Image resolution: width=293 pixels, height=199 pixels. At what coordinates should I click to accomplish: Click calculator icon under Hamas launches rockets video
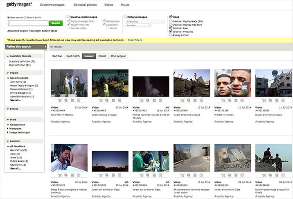pyautogui.click(x=154, y=100)
